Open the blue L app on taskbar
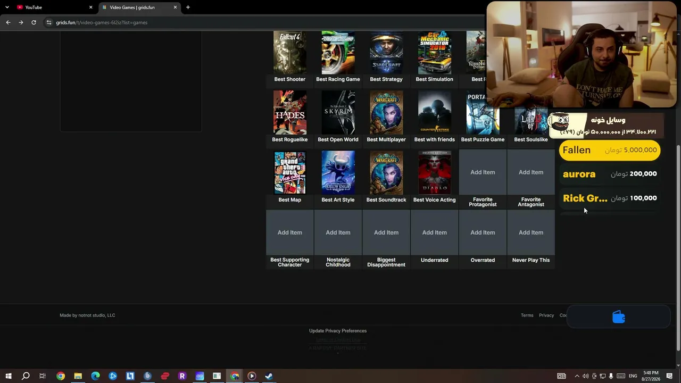Screen dimensions: 681x383 [130, 376]
